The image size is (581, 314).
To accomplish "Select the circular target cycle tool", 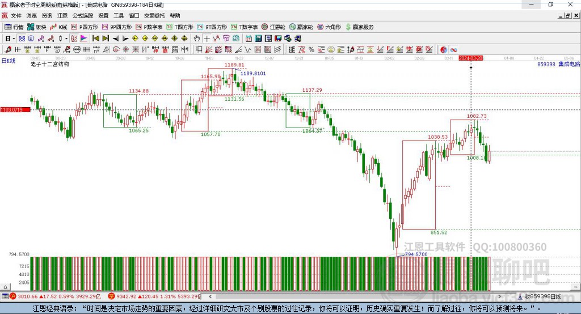I will (x=116, y=49).
